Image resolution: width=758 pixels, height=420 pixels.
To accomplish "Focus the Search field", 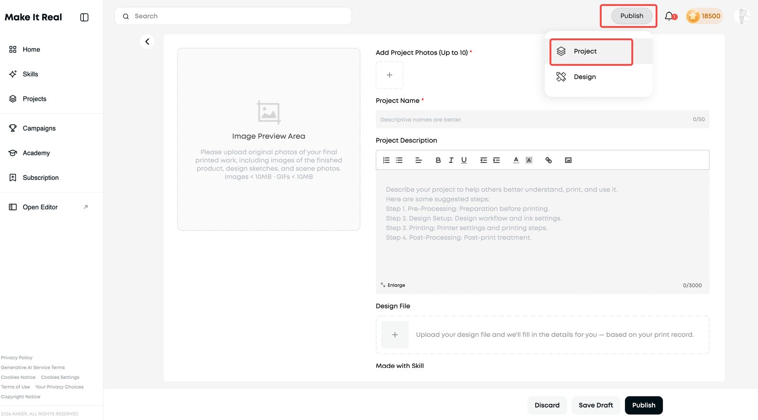I will click(x=233, y=16).
